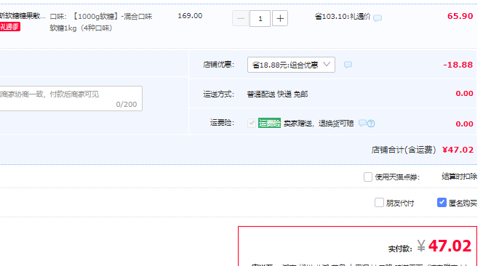Viewport: 491px width, 266px height.
Task: Increase item quantity with plus button
Action: pos(280,18)
